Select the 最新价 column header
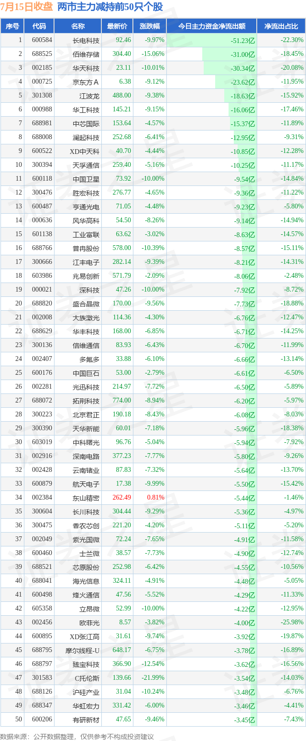Viewport: 306px width, 741px height. pos(117,26)
